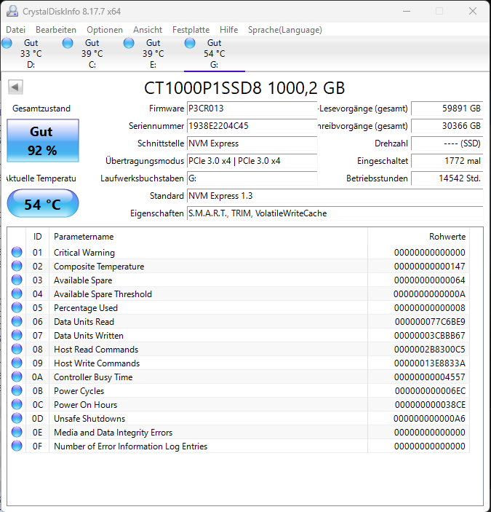491x512 pixels.
Task: Select the Host Read Commands parameter name
Action: pos(96,350)
